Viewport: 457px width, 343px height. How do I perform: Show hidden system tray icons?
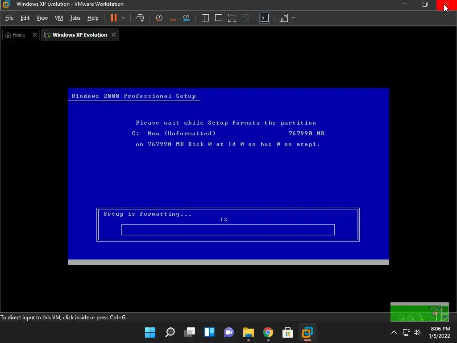click(x=394, y=332)
